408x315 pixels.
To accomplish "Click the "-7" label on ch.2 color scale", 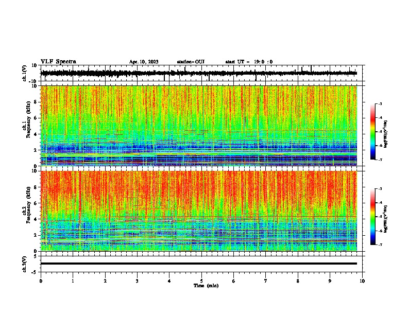I will (380, 244).
